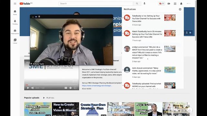Enter full screen on trailer player
Screen dimensions: 207x116
pyautogui.click(x=75, y=88)
